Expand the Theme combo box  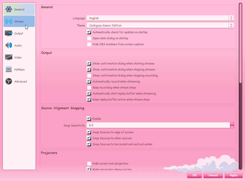coord(160,25)
